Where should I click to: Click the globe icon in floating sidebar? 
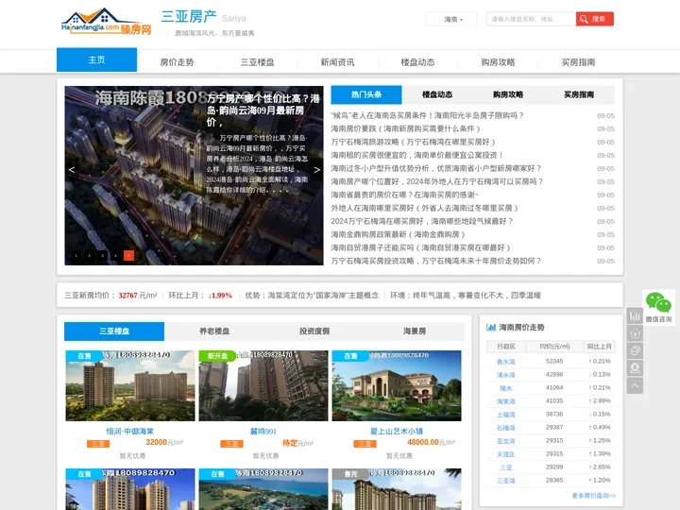635,350
